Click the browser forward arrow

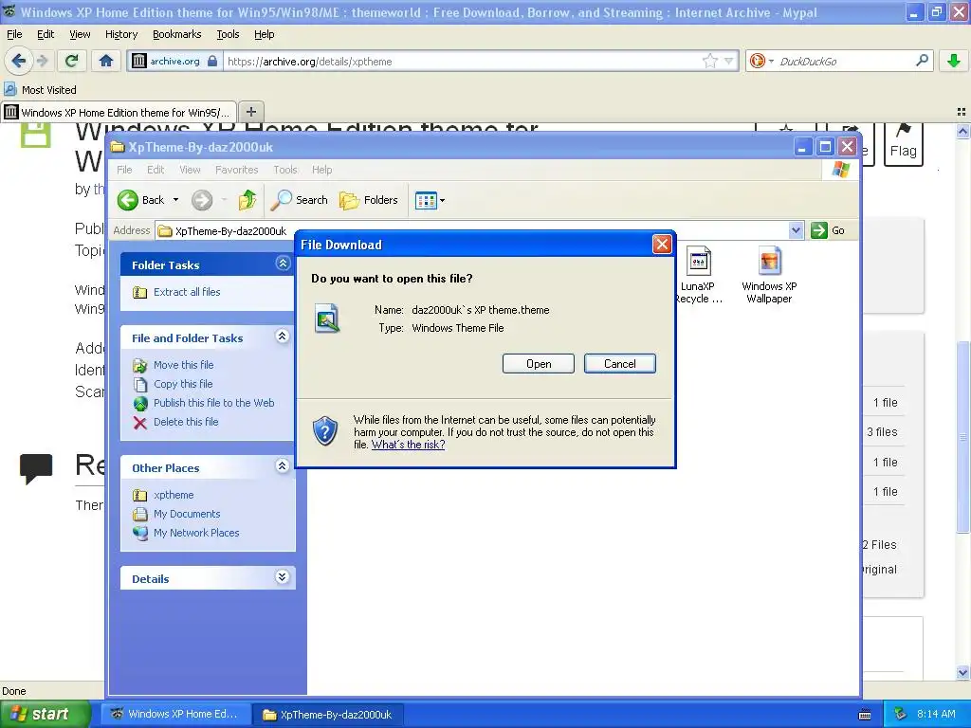click(42, 61)
